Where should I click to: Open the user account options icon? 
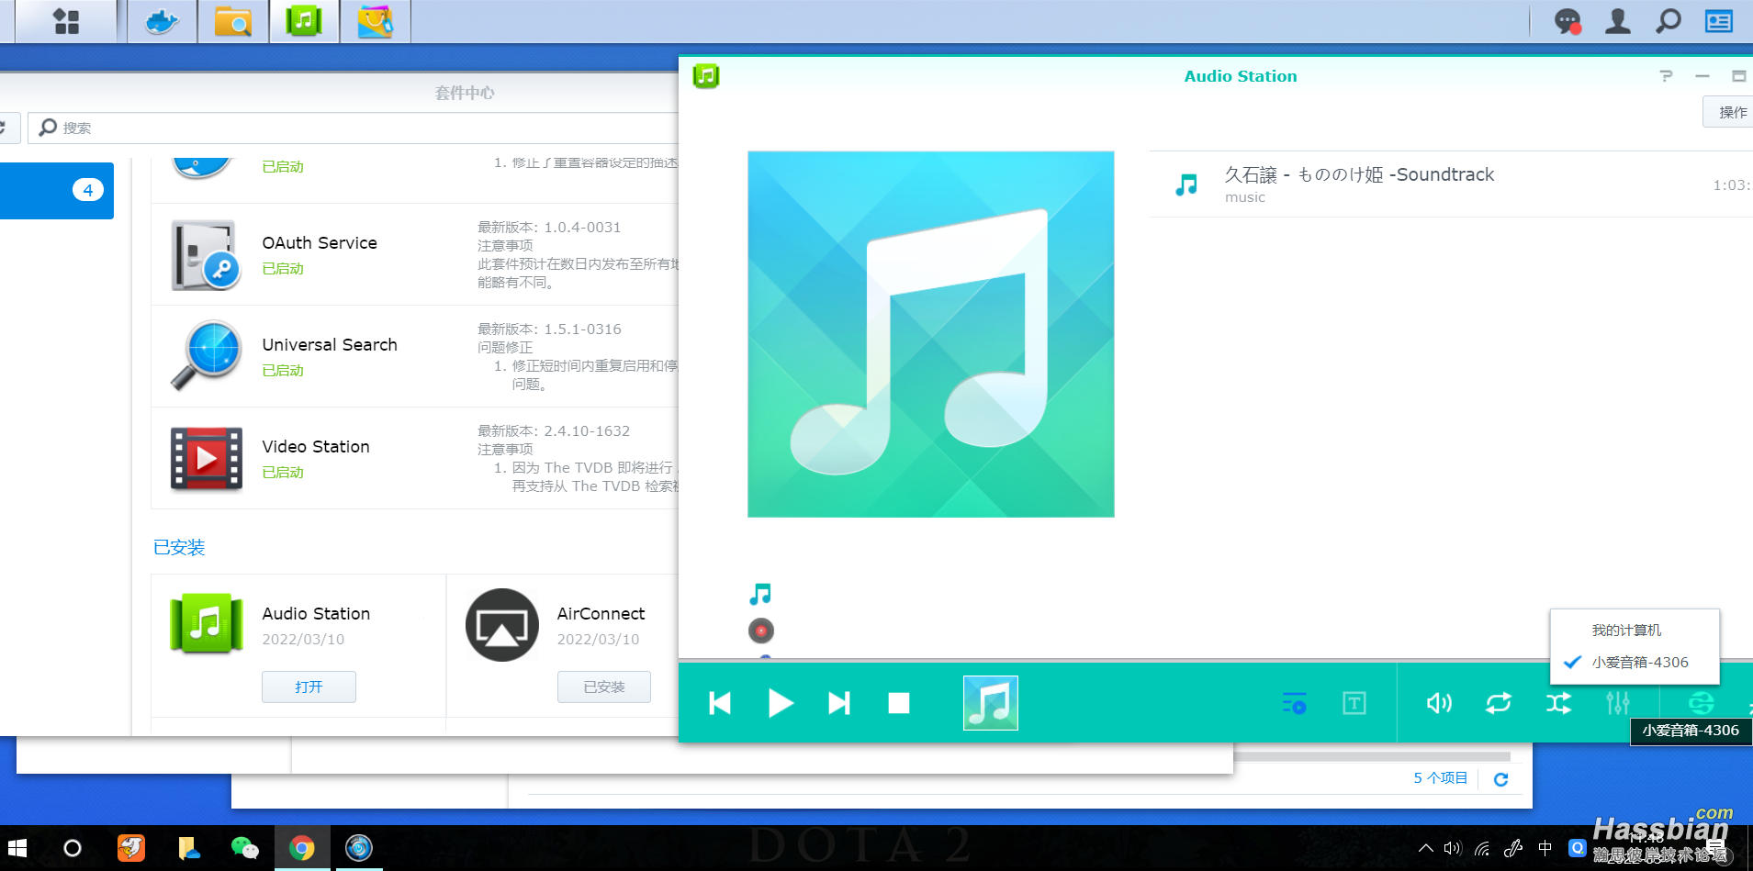coord(1618,21)
